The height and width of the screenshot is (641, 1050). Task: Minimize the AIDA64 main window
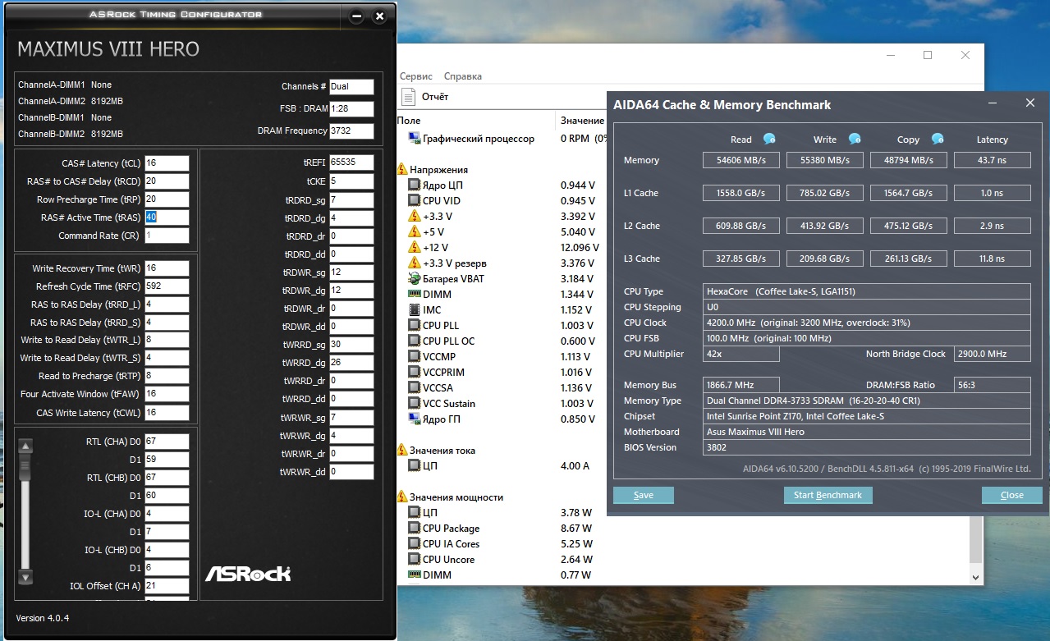click(891, 55)
